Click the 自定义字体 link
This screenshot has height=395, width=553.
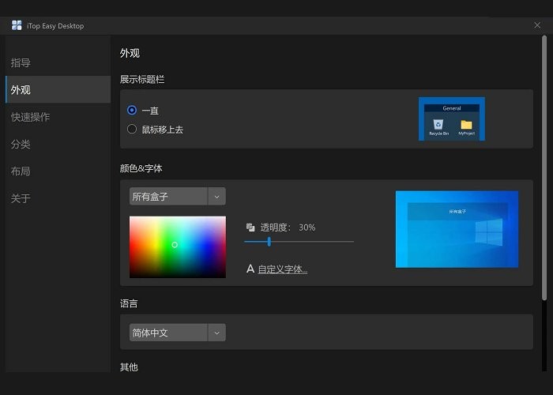pyautogui.click(x=282, y=269)
